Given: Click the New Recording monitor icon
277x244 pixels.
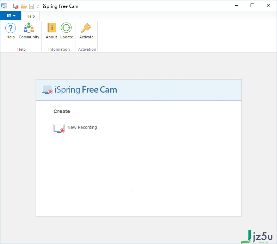Looking at the screenshot, I should pyautogui.click(x=59, y=129).
